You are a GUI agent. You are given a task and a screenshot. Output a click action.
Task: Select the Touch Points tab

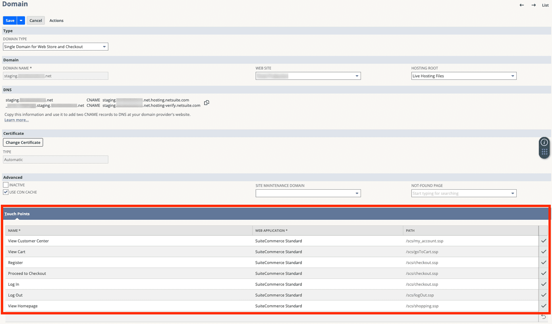(x=17, y=214)
